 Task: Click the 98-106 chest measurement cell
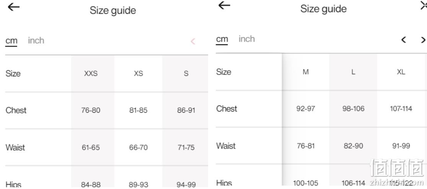[353, 109]
